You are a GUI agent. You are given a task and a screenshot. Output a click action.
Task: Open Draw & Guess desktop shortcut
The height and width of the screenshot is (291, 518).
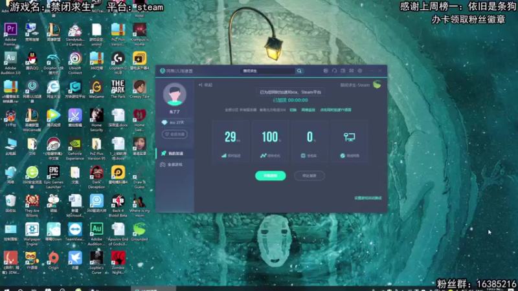pyautogui.click(x=139, y=177)
